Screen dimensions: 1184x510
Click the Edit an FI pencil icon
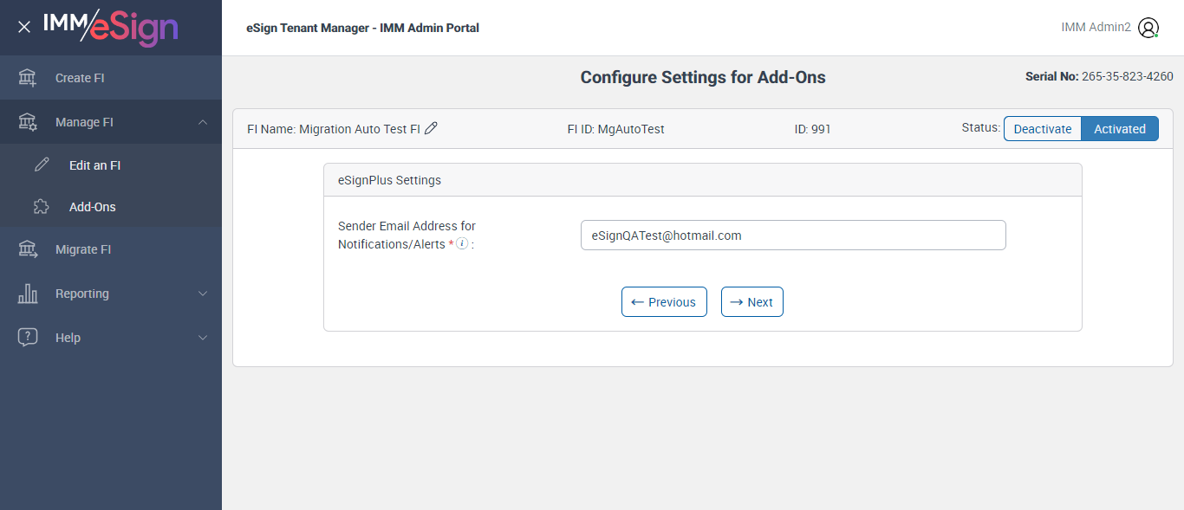42,165
